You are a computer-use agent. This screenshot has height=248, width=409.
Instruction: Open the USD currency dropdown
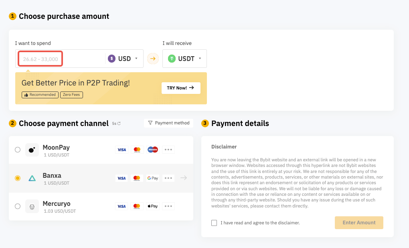[x=124, y=59]
